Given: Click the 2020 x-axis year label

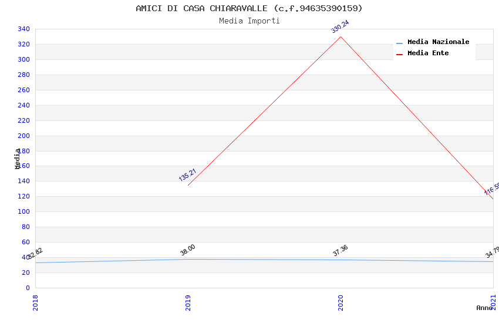Looking at the screenshot, I should tap(341, 302).
